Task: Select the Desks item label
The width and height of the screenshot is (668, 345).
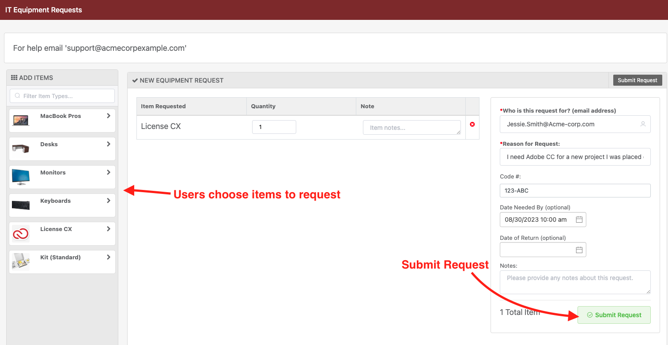Action: click(x=49, y=144)
